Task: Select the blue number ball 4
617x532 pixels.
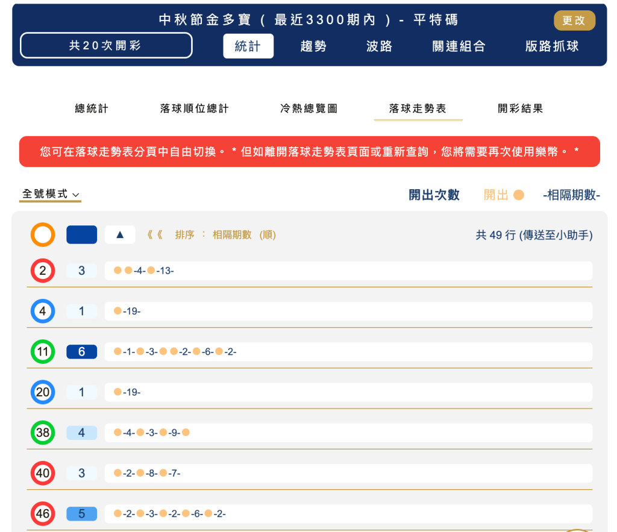Action: coord(42,311)
